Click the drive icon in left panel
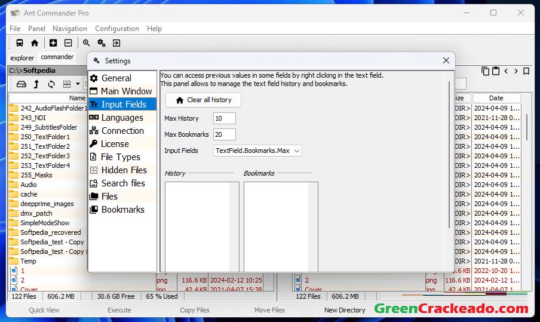The image size is (540, 322). [x=22, y=84]
